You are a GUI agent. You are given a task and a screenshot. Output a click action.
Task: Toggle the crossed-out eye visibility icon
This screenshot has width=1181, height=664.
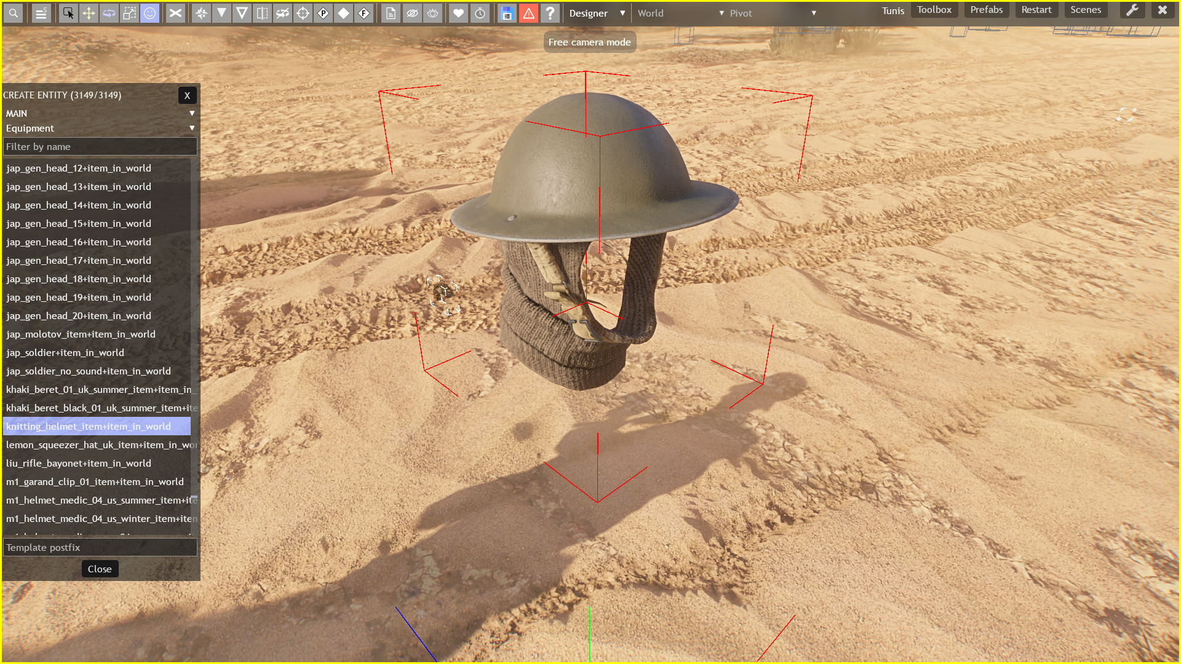pyautogui.click(x=412, y=13)
